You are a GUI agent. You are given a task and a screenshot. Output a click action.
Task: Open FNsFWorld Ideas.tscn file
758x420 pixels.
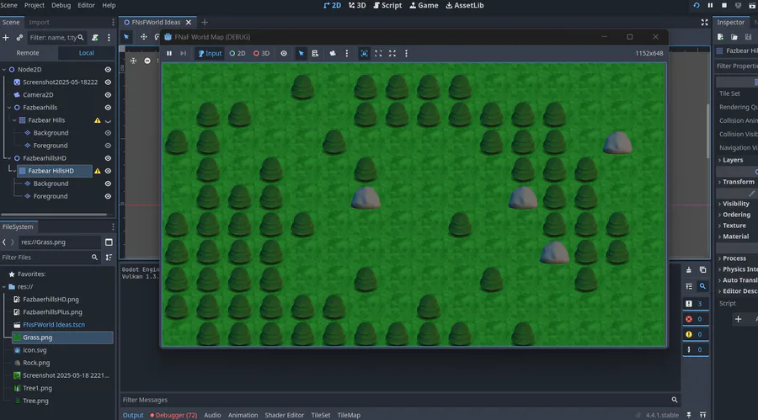[x=54, y=325]
